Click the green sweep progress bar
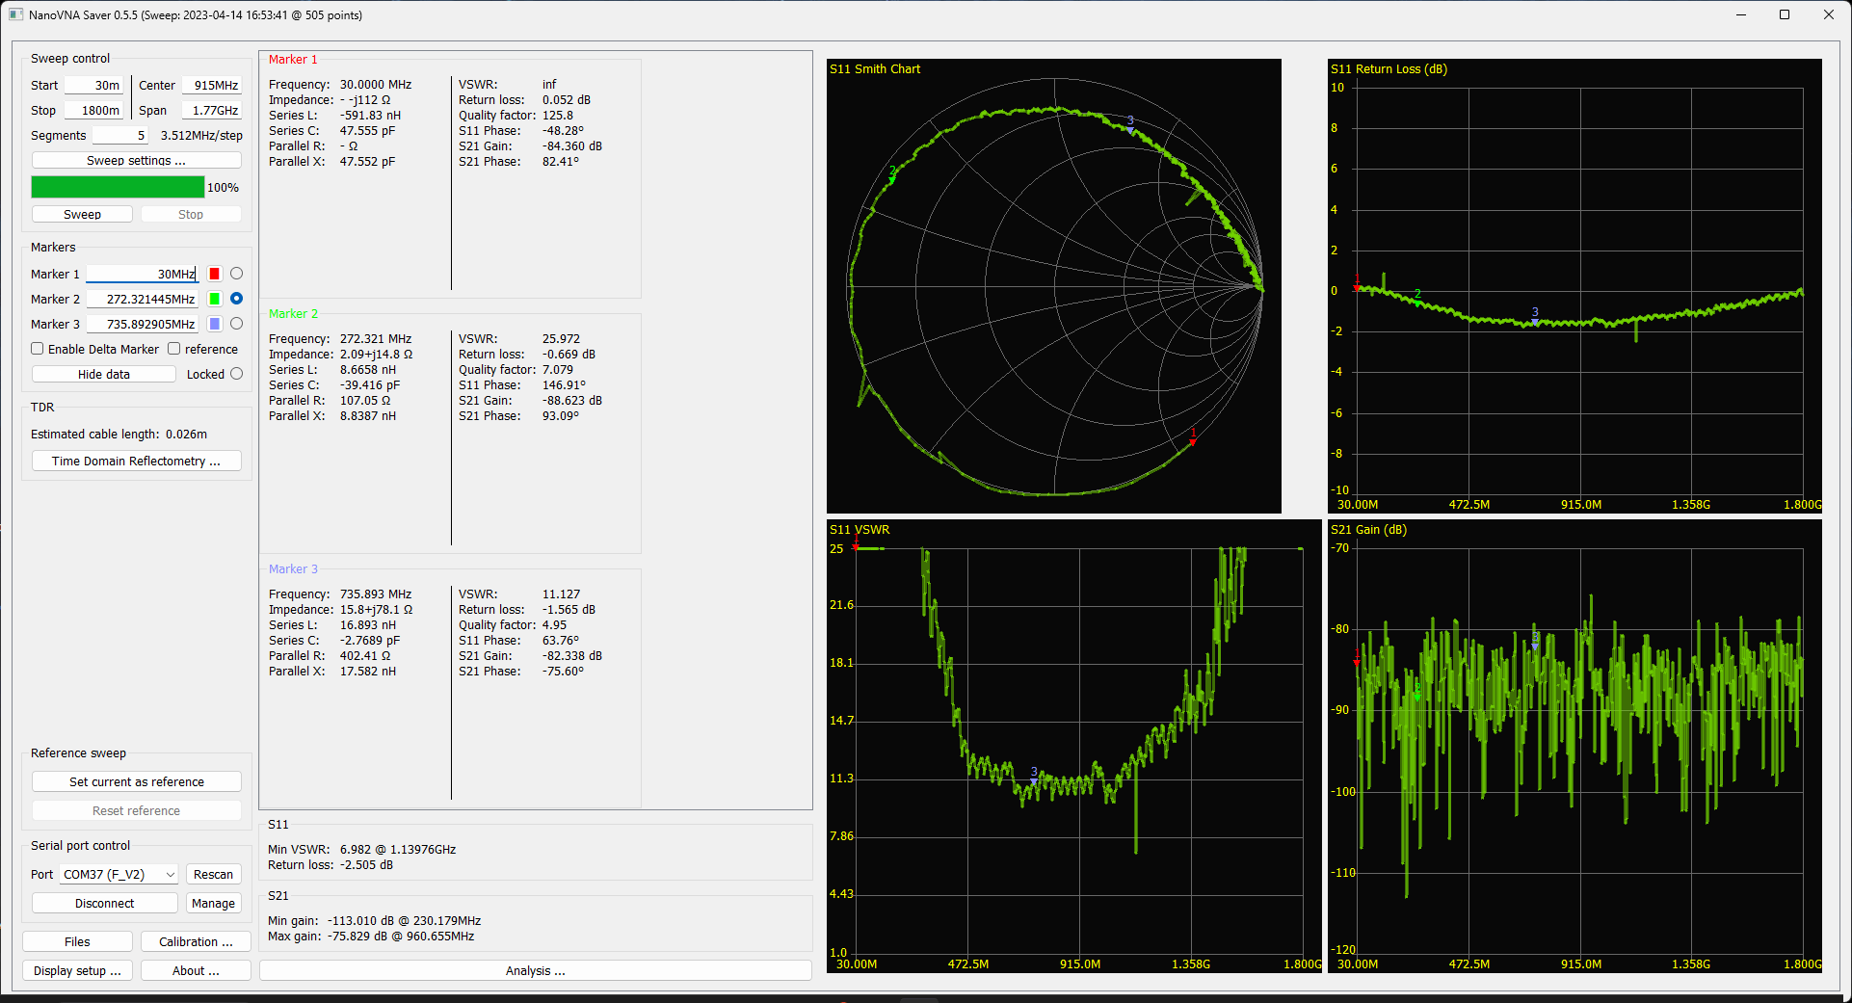 (118, 187)
